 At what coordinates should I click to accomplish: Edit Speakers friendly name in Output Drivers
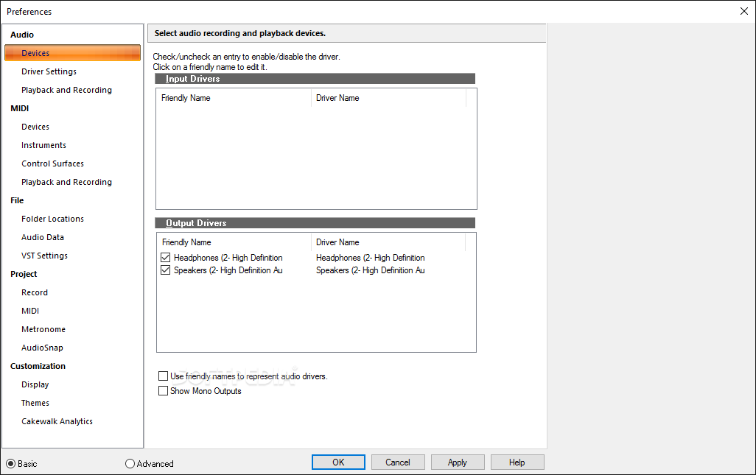click(x=228, y=270)
